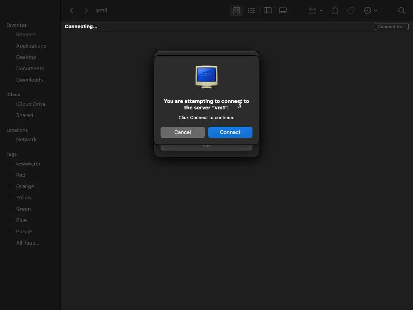The height and width of the screenshot is (310, 413).
Task: Select the Orange tag
Action: coord(25,186)
